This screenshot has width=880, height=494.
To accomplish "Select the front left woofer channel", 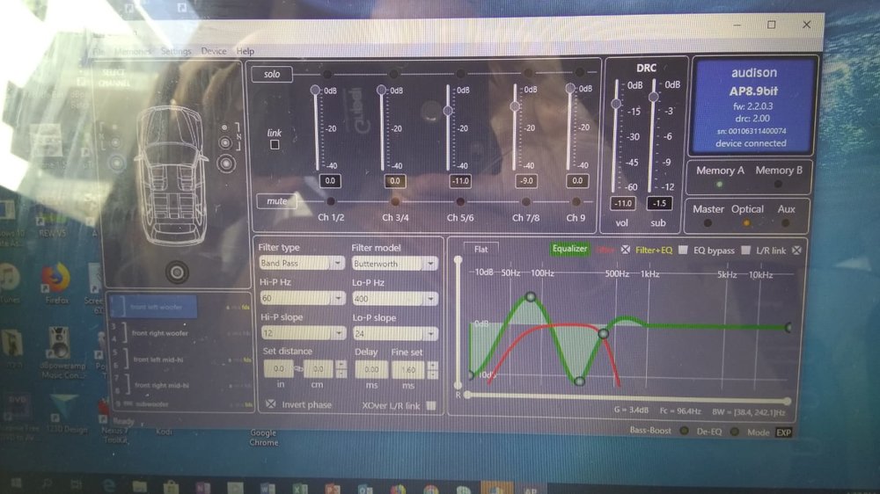I will 155,307.
